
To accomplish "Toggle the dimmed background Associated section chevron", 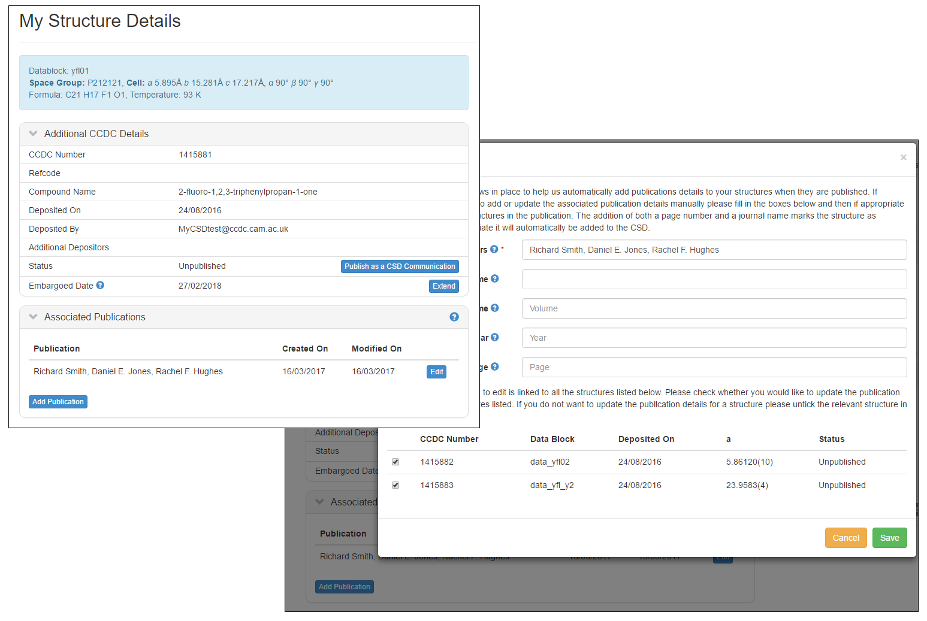I will coord(320,502).
